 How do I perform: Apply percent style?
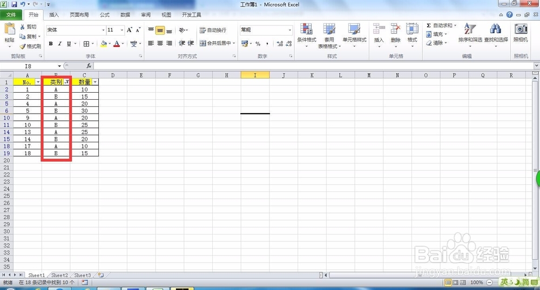tap(258, 44)
